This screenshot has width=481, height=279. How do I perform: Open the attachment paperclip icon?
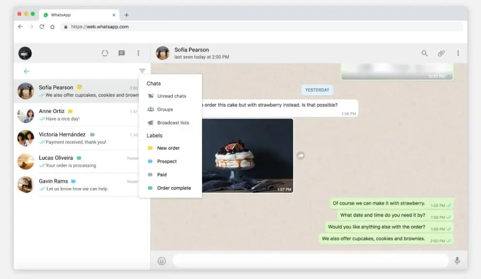click(x=441, y=53)
